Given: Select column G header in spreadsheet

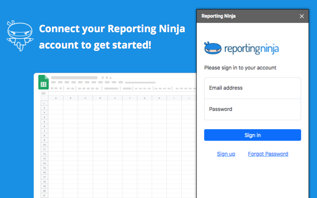Looking at the screenshot, I should pyautogui.click(x=144, y=98).
